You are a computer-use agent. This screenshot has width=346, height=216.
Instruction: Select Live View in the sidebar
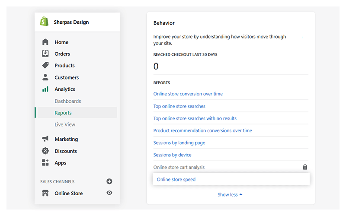click(65, 124)
